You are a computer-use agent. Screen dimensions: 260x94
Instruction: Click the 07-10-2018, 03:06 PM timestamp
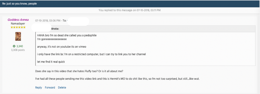[48, 21]
